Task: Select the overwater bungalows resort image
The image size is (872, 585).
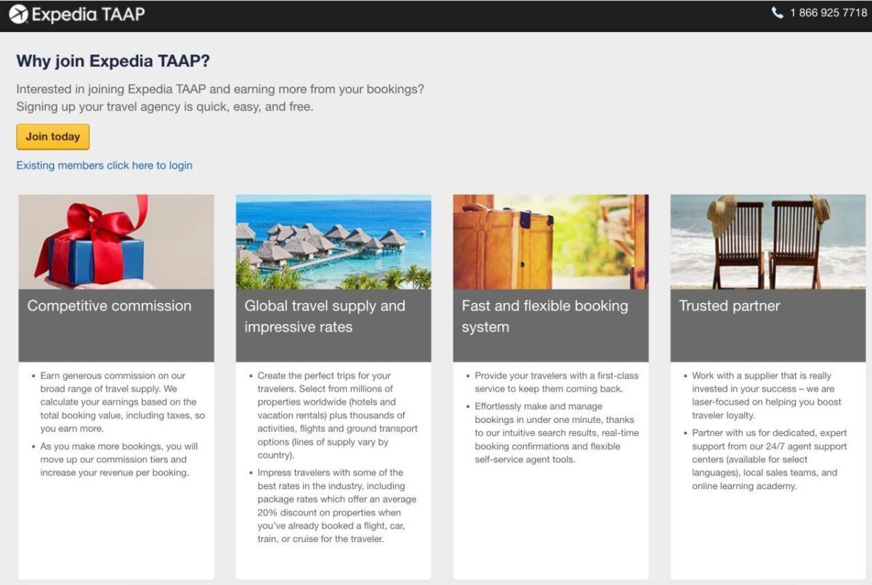Action: click(334, 242)
